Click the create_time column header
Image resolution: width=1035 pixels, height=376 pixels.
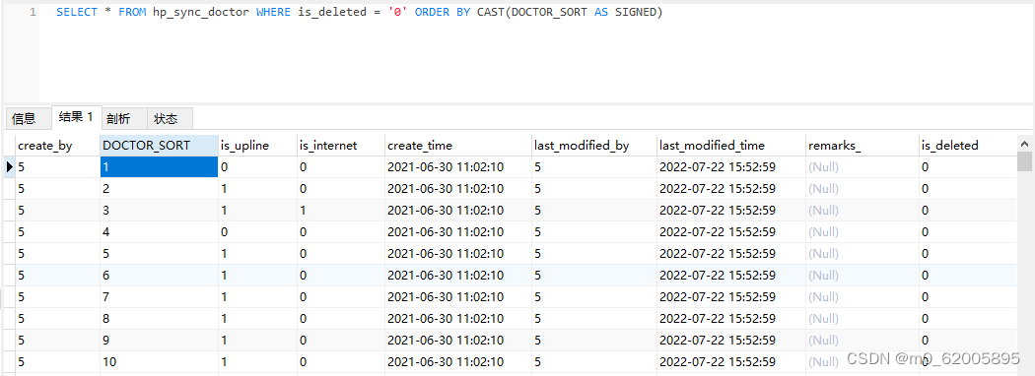[x=458, y=145]
